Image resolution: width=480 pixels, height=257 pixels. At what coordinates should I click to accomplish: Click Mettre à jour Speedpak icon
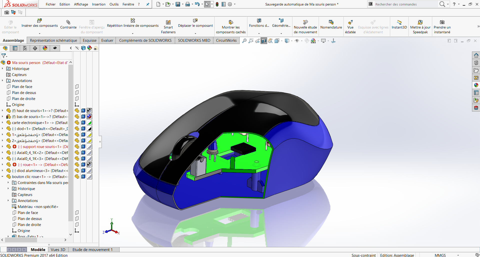tap(420, 22)
